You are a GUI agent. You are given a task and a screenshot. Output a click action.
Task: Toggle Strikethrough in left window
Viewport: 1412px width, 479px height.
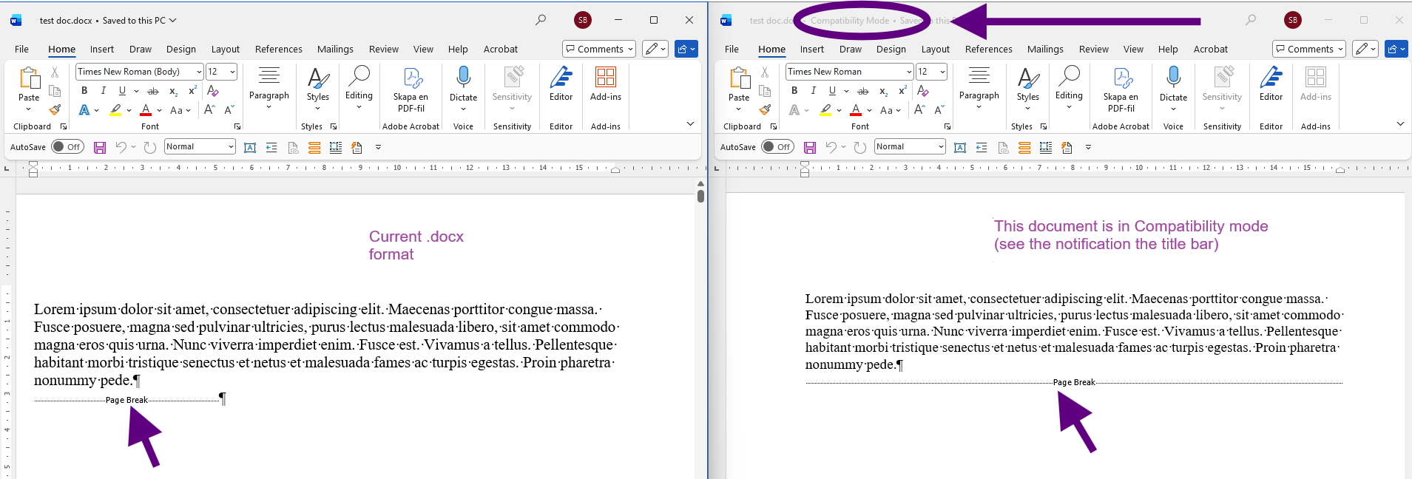[x=153, y=91]
